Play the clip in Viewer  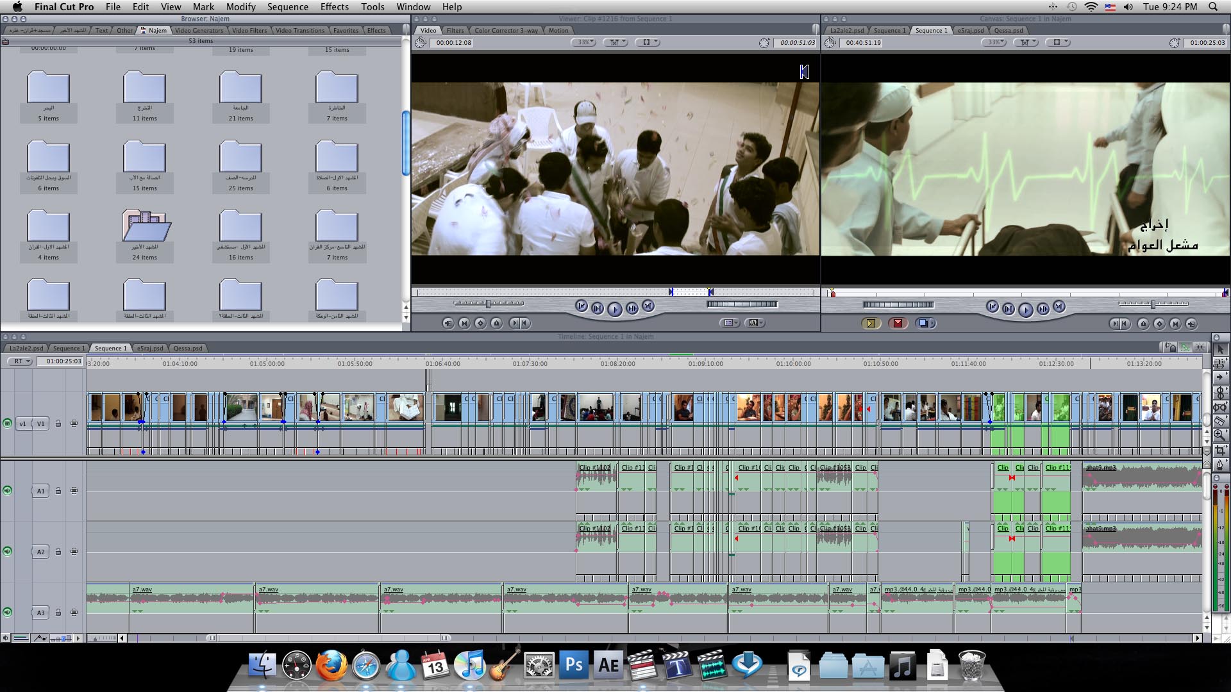pos(614,309)
